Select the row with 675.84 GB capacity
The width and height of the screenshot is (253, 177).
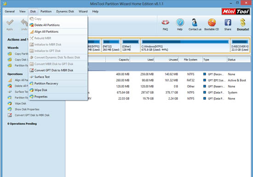pos(158,93)
